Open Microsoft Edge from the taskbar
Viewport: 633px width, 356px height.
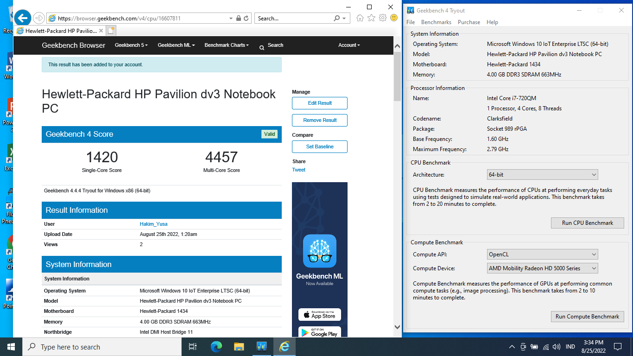[216, 347]
